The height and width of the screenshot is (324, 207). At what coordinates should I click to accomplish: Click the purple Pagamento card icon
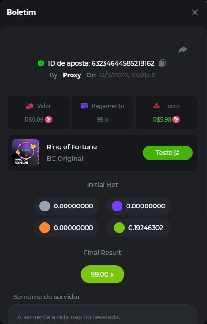(x=84, y=106)
